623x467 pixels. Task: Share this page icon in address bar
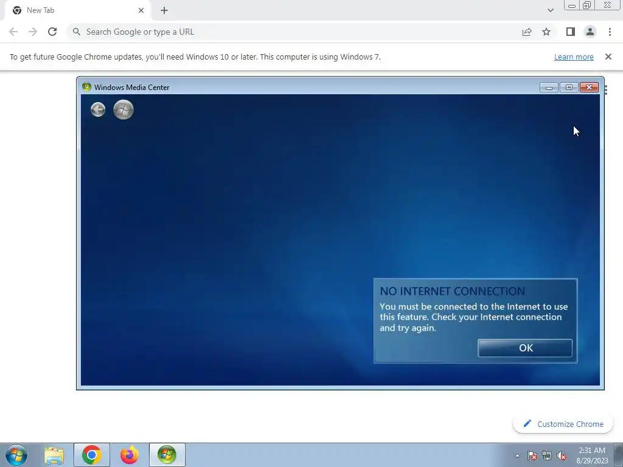(x=527, y=32)
